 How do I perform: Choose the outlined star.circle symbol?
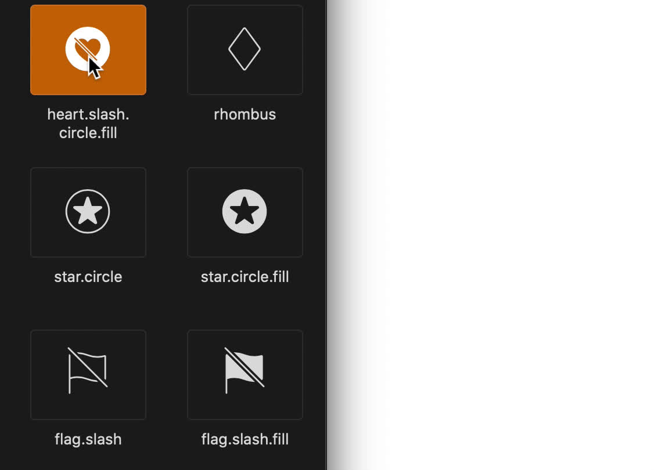88,211
